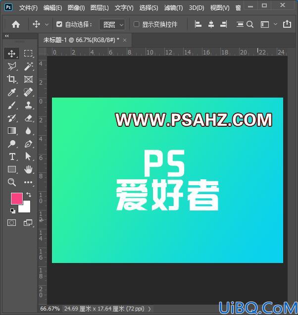Screen dimensions: 298x315
Task: Collapse the toolbox with double-arrow
Action: pyautogui.click(x=7, y=36)
